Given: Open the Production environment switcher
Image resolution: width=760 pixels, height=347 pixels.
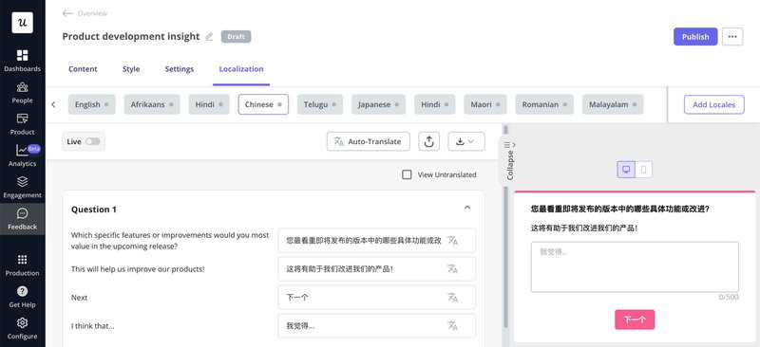Looking at the screenshot, I should coord(22,265).
